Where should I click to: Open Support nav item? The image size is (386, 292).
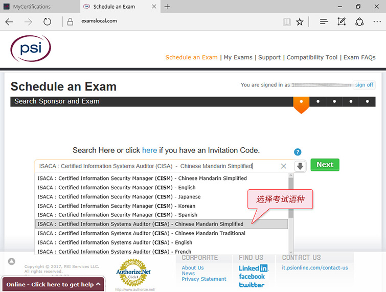pyautogui.click(x=269, y=57)
